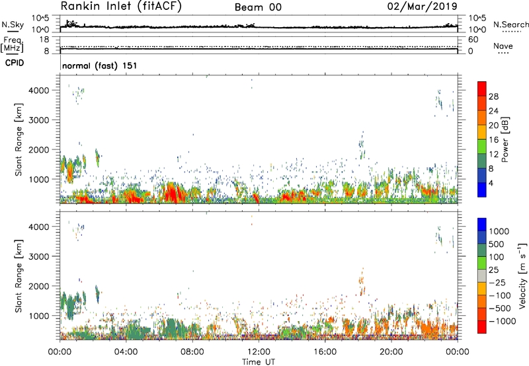Click the "Slant Range [km]" label of velocity panel
529x366 pixels.
pyautogui.click(x=19, y=275)
